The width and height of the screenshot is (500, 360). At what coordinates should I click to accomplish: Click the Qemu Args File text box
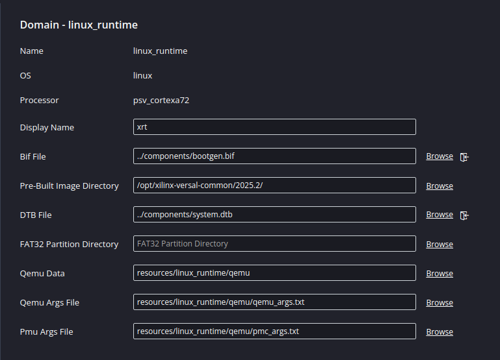[274, 302]
